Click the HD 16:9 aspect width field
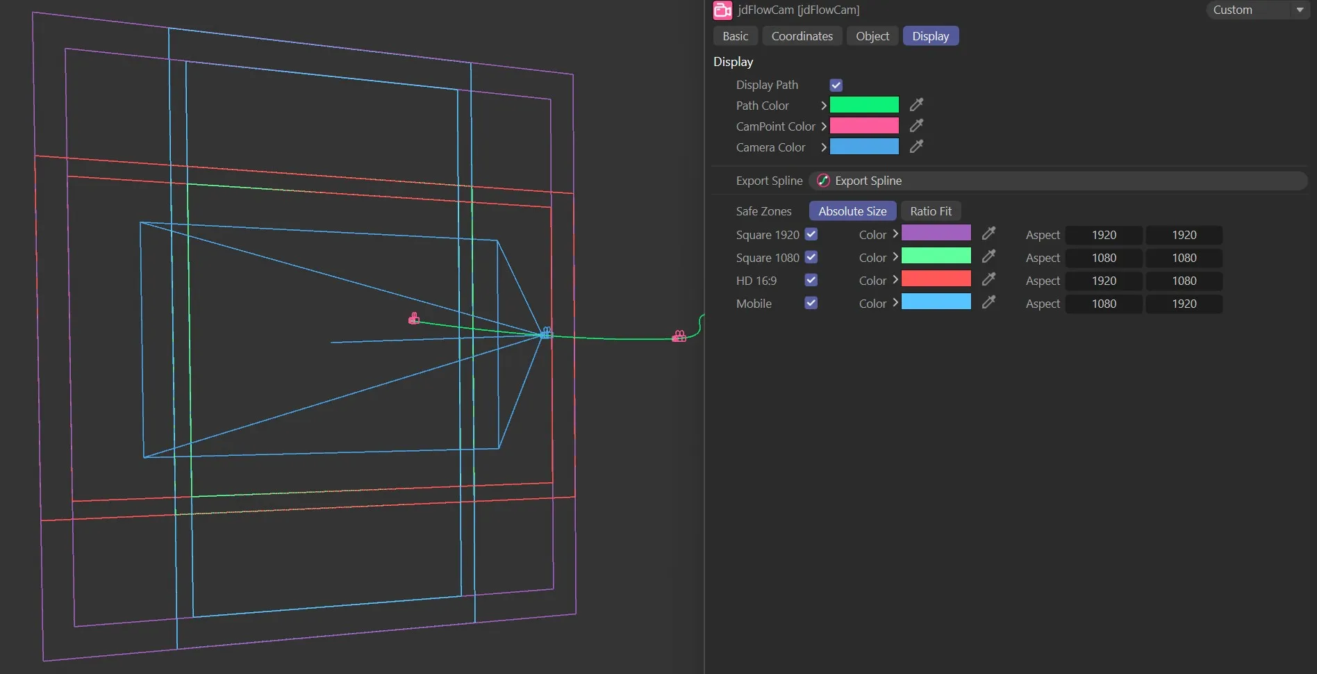The width and height of the screenshot is (1317, 674). click(1103, 281)
